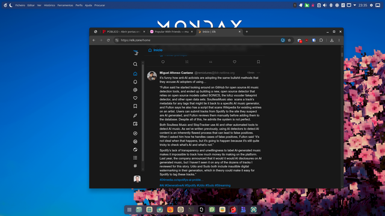Viewport: 385px width, 216px height.
Task: Toggle favorite heart on the top post
Action: click(235, 62)
